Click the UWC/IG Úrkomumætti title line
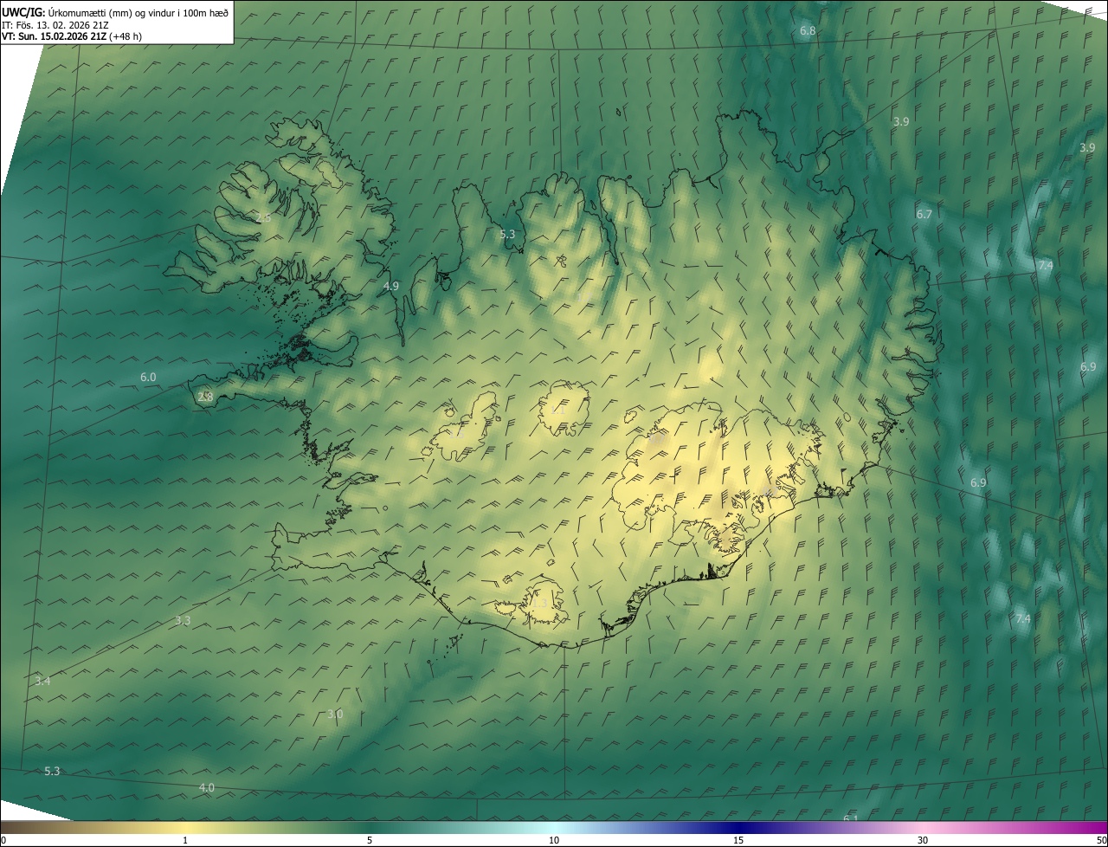This screenshot has height=847, width=1108. pos(115,12)
